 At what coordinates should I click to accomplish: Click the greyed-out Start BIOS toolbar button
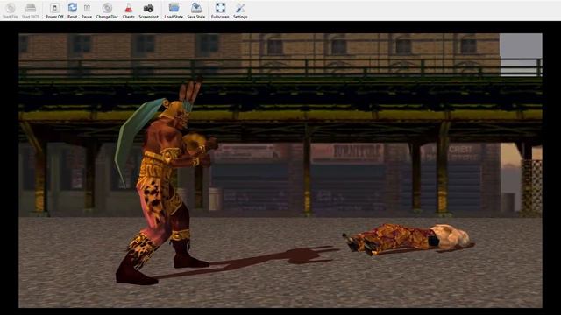click(x=31, y=10)
